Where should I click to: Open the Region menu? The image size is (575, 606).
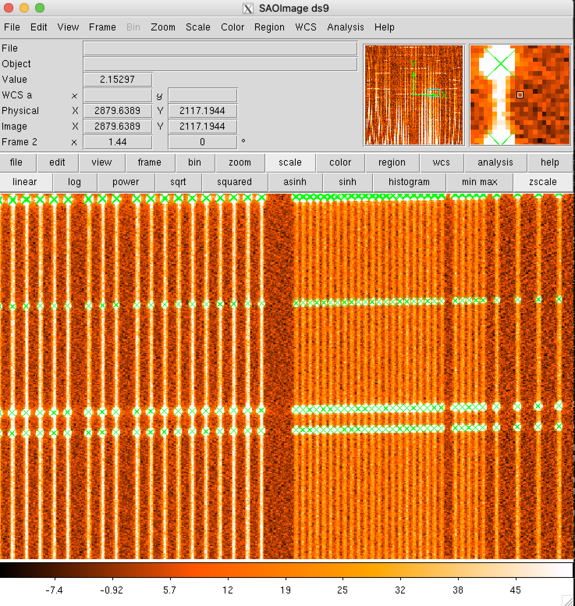click(x=269, y=27)
